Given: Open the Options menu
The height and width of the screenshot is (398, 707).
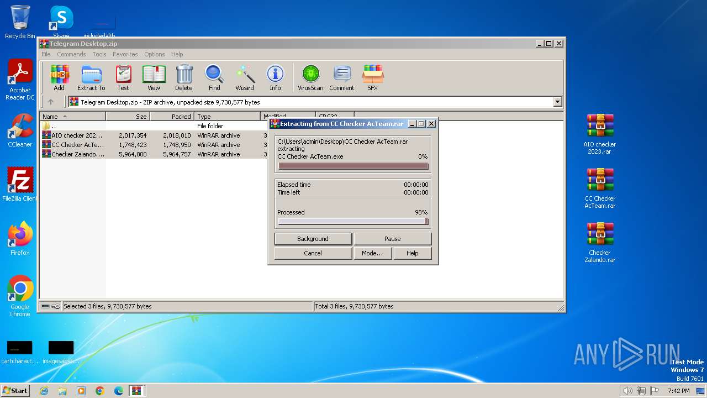Looking at the screenshot, I should click(155, 54).
